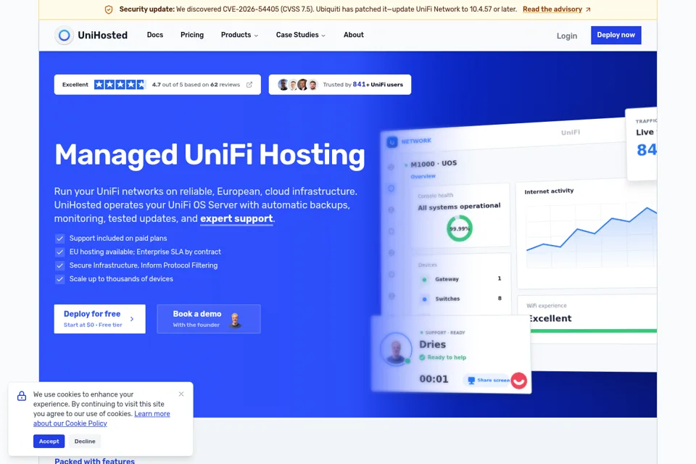
Task: Click the green Ready to help check icon
Action: [x=422, y=357]
